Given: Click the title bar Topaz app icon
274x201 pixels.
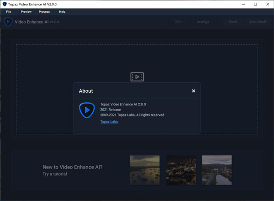Looking at the screenshot, I should tap(5, 4).
